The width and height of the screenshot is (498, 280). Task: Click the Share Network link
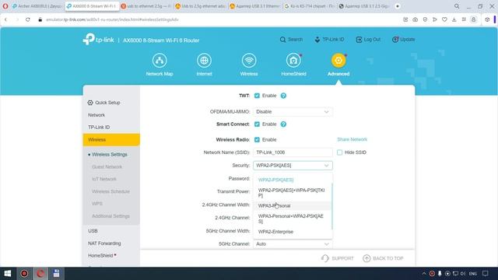[x=352, y=139]
